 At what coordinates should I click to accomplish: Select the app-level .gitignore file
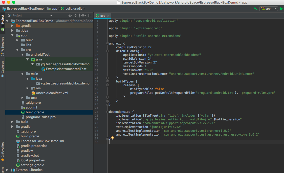click(33, 102)
